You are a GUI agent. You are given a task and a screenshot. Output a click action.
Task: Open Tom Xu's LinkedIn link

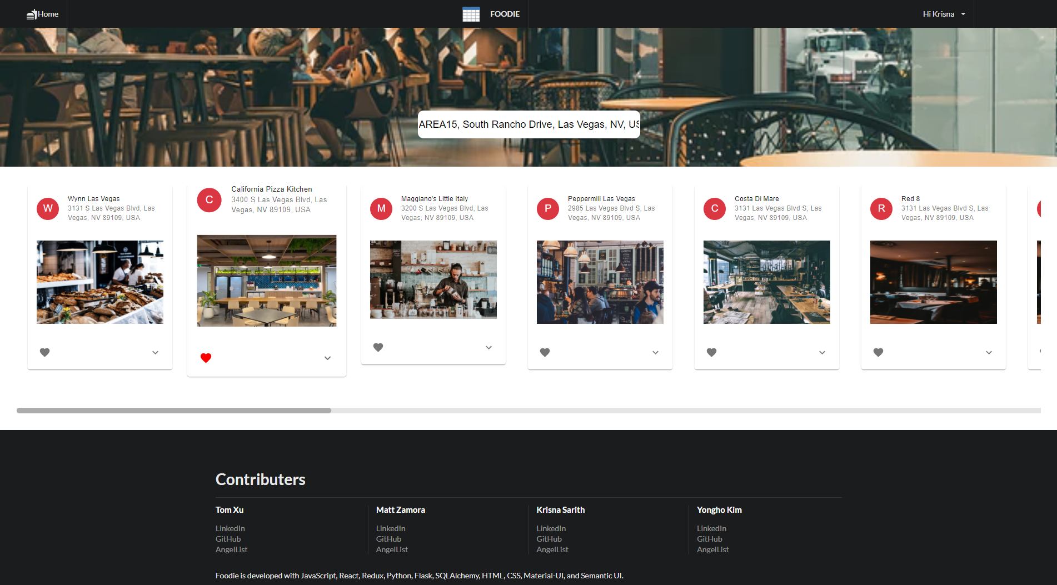pyautogui.click(x=230, y=528)
